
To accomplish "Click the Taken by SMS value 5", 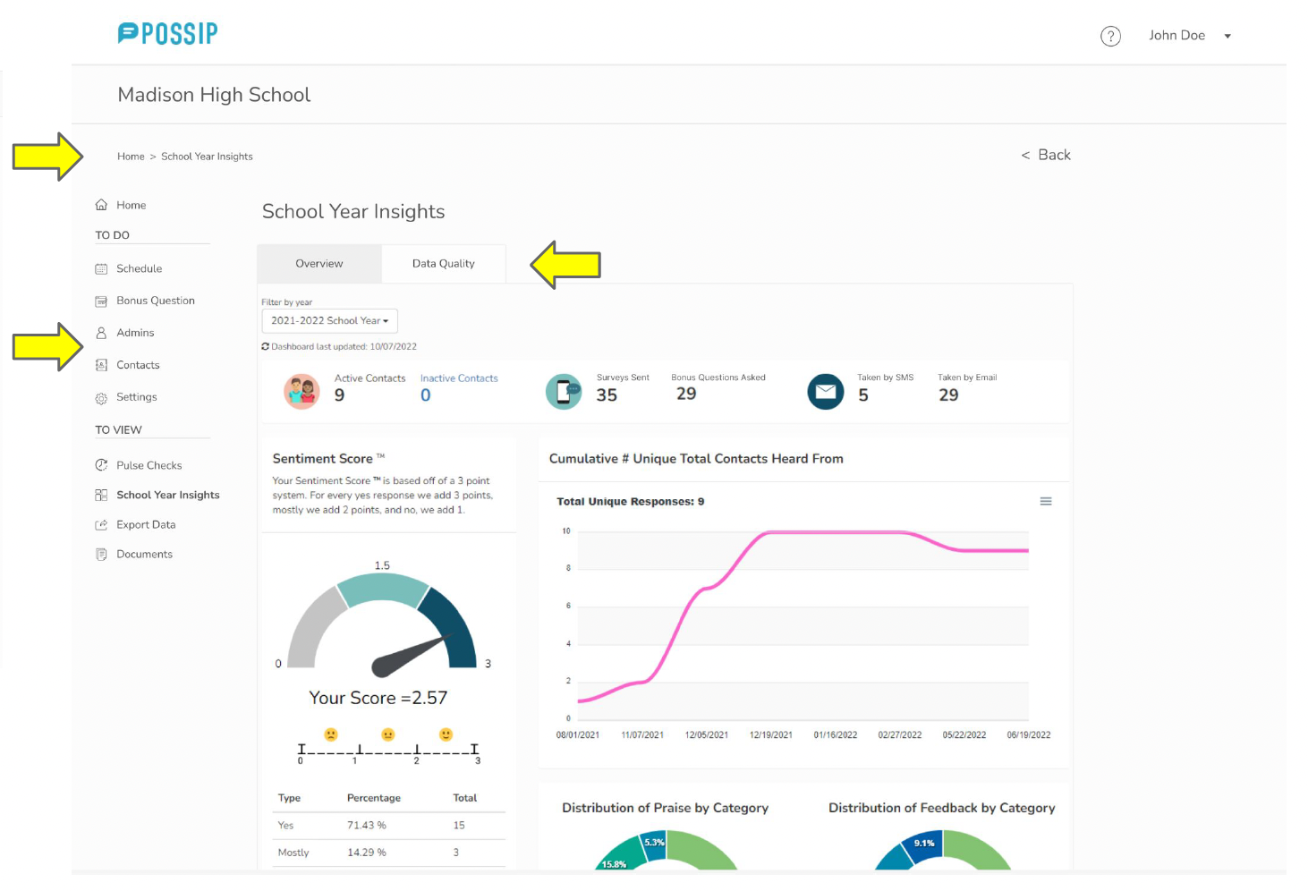I will [x=863, y=395].
